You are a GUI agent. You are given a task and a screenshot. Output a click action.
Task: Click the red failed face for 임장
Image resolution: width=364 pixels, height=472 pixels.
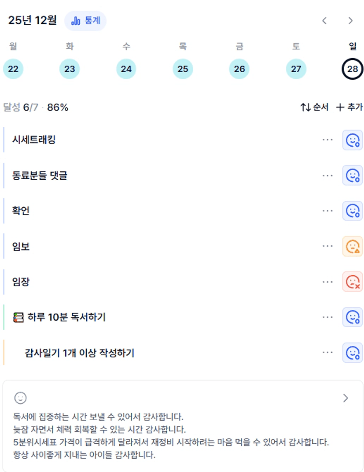(353, 282)
